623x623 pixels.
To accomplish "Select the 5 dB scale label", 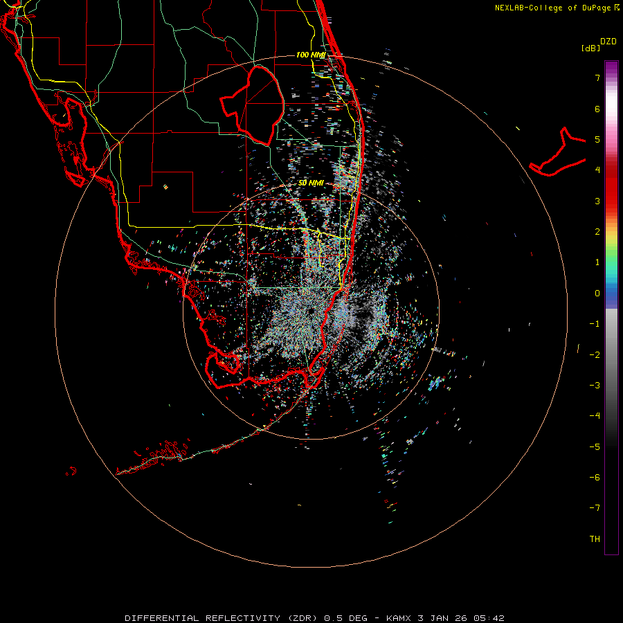I will [x=597, y=139].
